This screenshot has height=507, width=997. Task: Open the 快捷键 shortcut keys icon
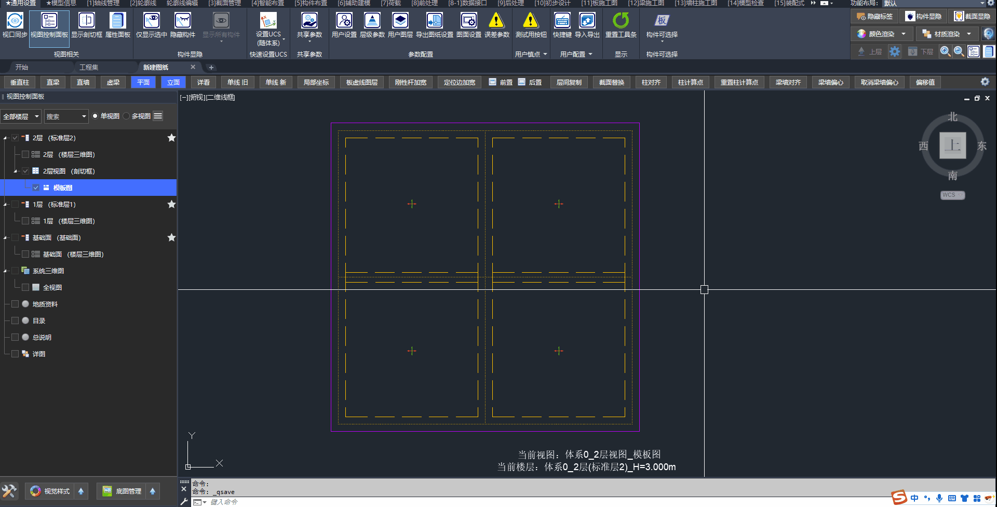click(562, 21)
